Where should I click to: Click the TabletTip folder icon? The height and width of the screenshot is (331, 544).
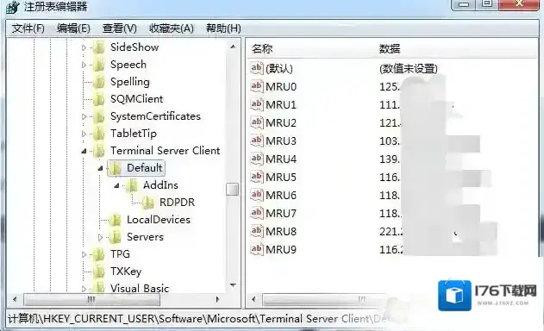99,134
